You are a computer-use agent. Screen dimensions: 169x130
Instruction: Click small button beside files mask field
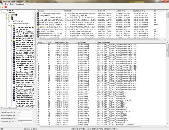click(34, 122)
